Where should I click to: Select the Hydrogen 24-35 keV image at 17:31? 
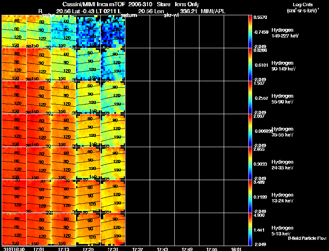coord(113,163)
